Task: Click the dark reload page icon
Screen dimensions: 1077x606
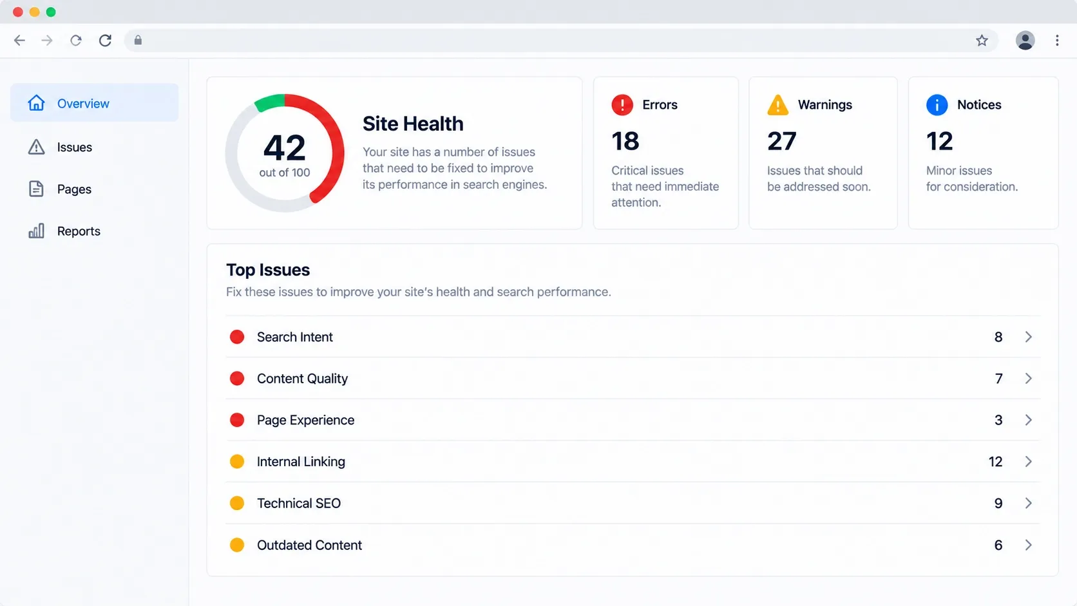Action: (x=105, y=41)
